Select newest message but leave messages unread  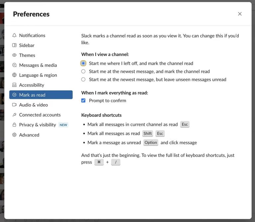click(83, 80)
